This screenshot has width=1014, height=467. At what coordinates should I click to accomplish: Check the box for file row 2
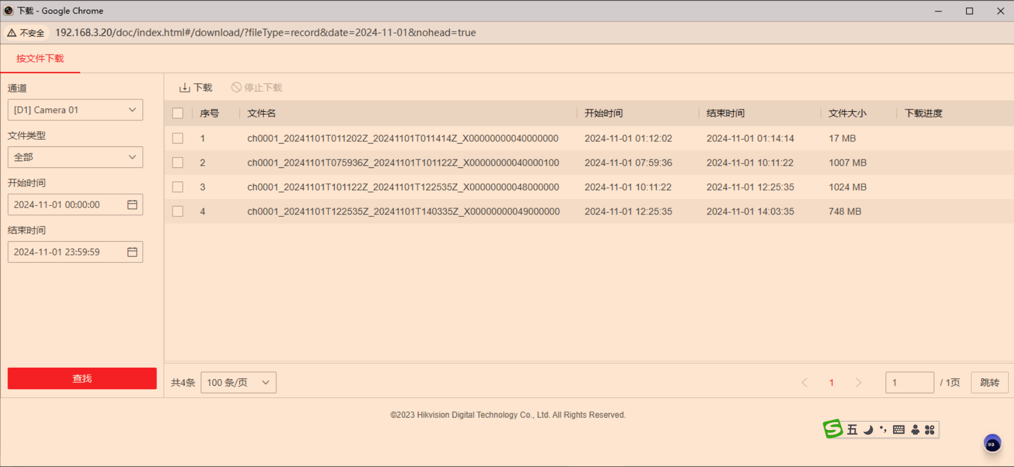coord(178,163)
